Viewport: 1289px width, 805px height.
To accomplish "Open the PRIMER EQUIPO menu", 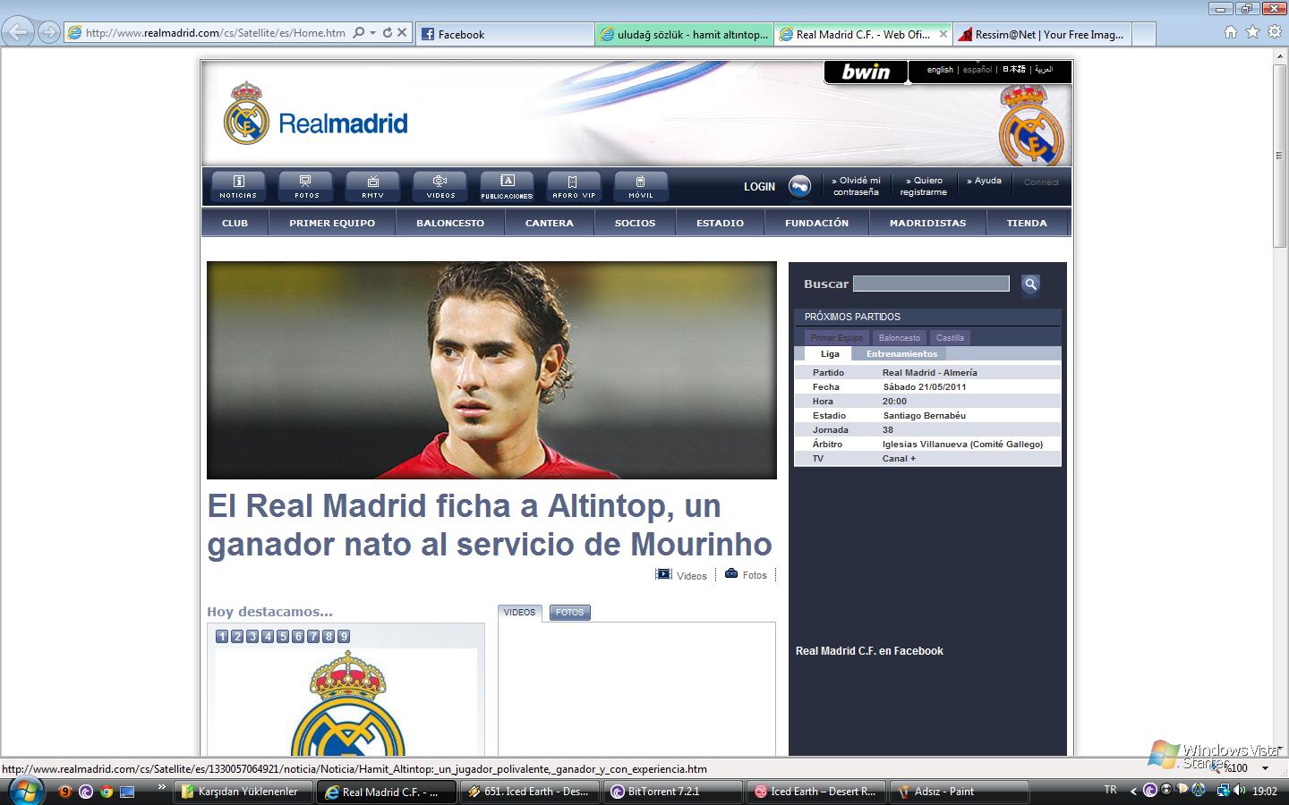I will point(332,223).
